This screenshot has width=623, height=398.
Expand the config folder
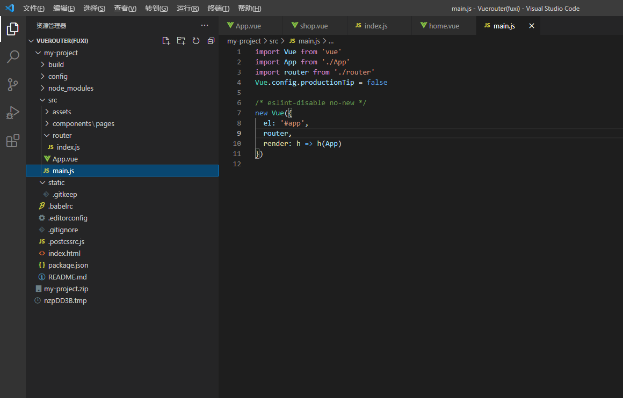point(122,76)
